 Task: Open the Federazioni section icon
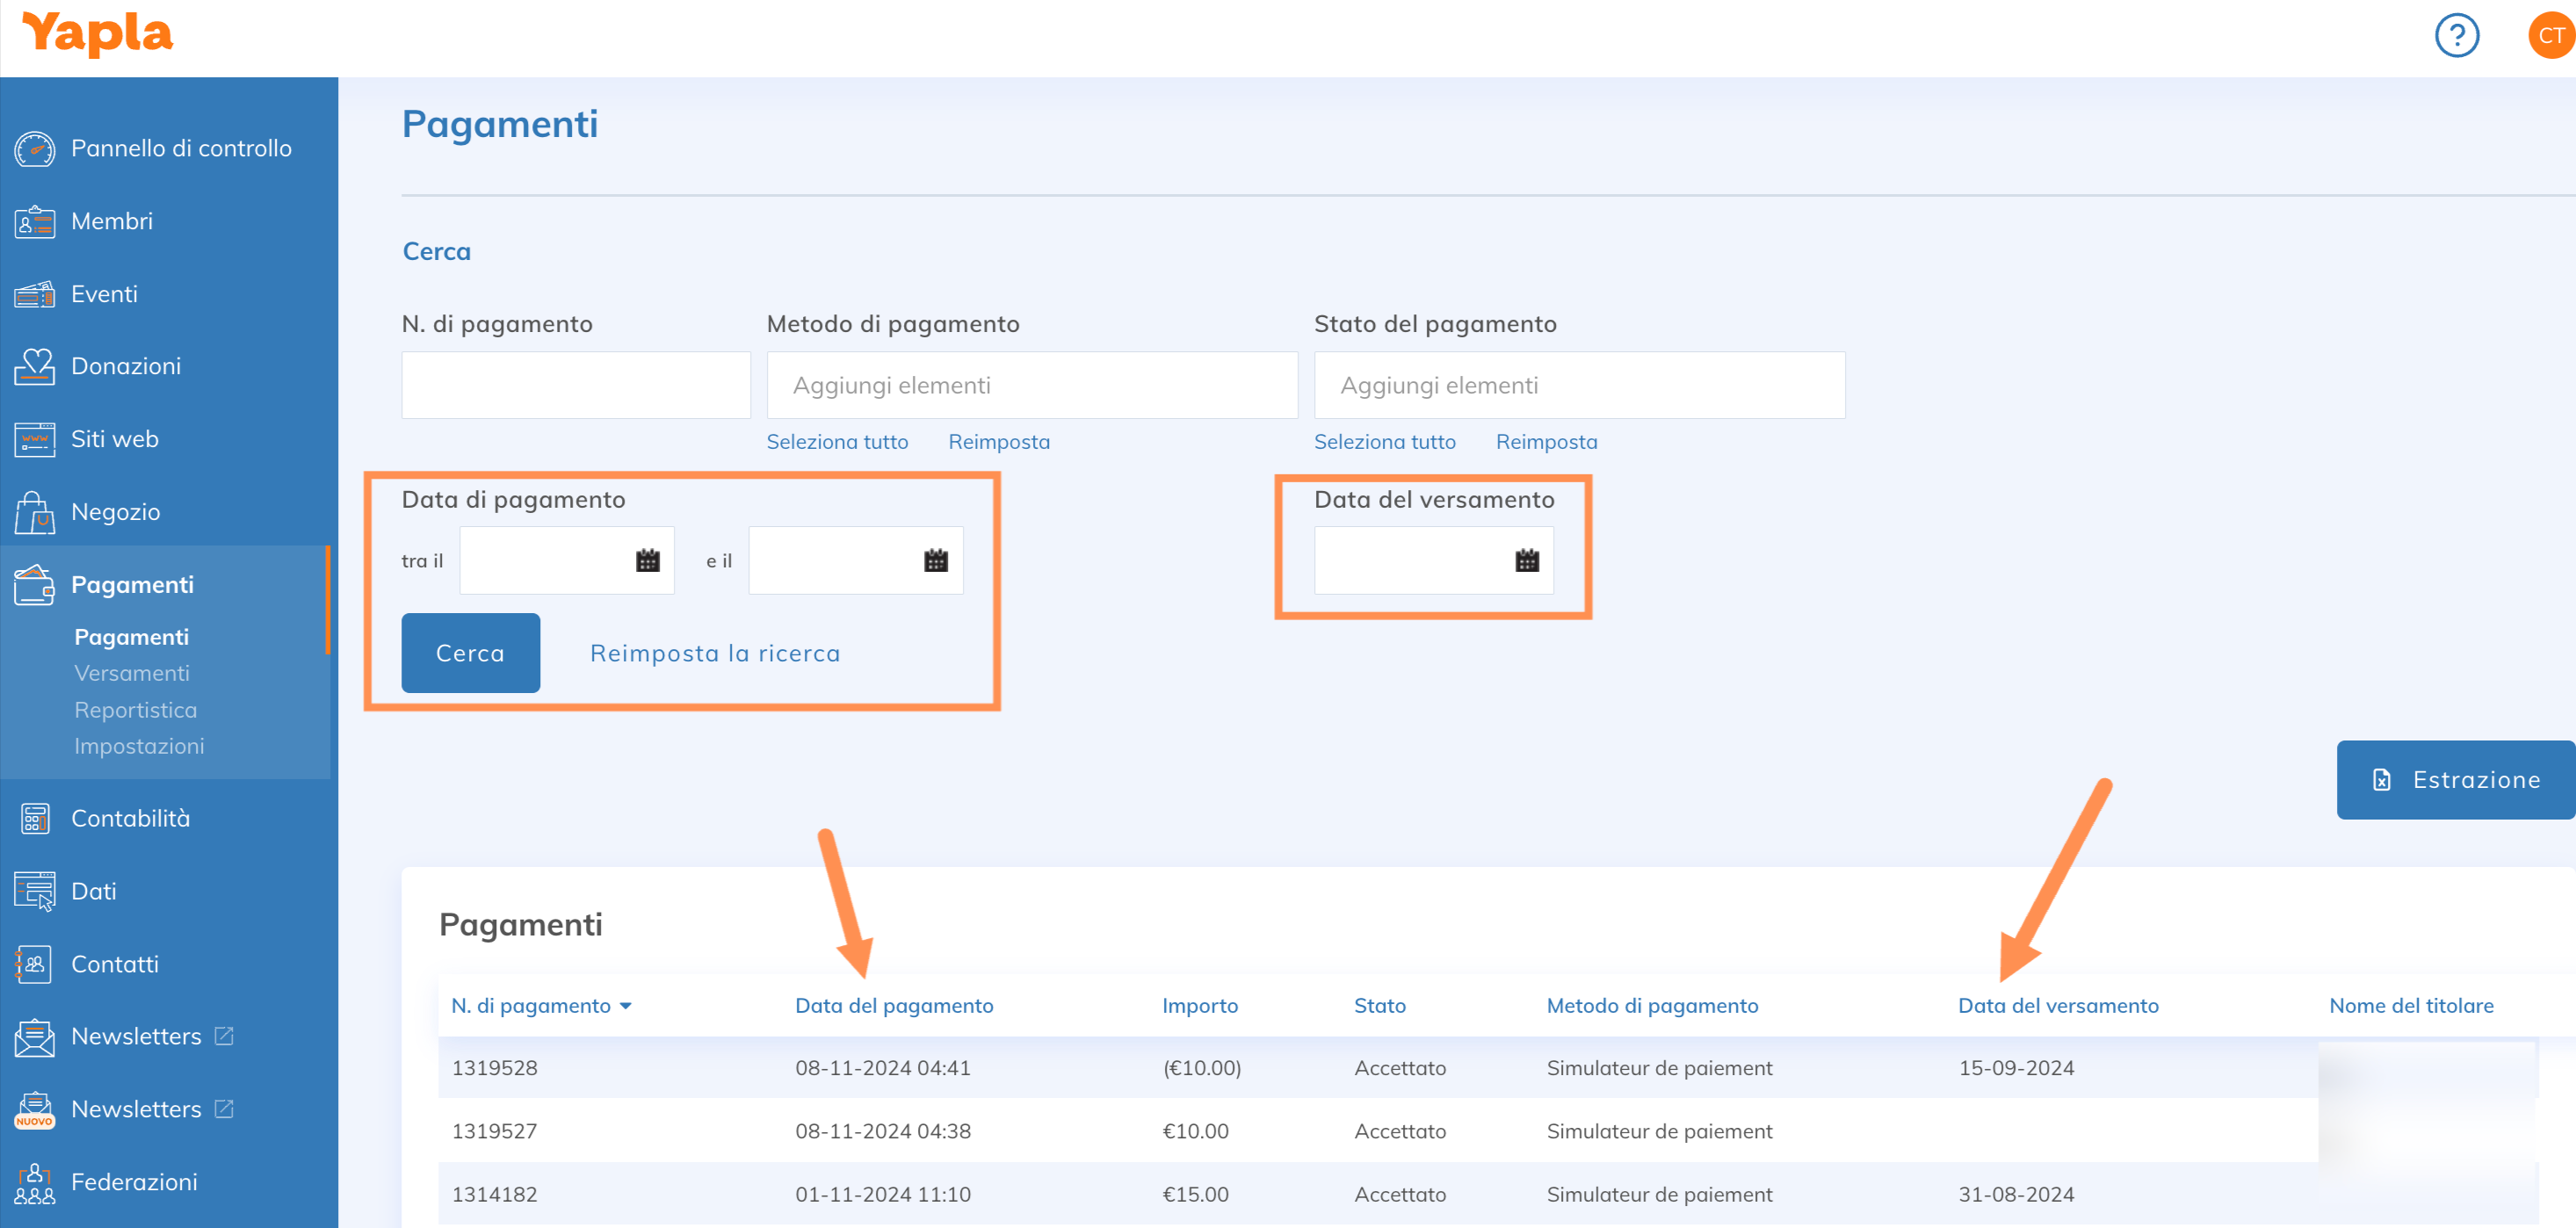[x=34, y=1183]
